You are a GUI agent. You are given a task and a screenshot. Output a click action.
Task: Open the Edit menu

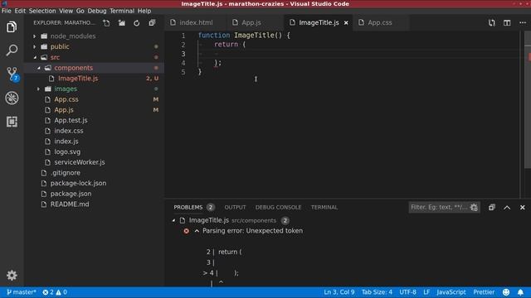(20, 11)
